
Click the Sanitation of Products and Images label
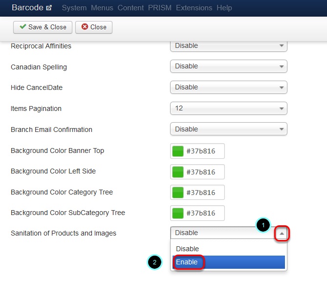(64, 233)
